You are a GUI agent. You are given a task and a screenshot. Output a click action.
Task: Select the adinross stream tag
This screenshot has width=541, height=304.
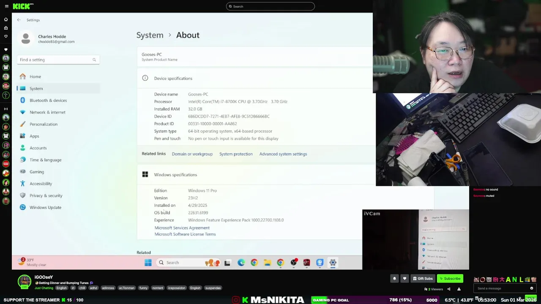[108, 288]
